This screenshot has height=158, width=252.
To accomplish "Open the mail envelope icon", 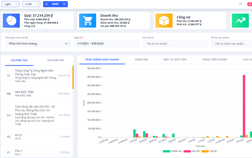I will click(x=241, y=4).
